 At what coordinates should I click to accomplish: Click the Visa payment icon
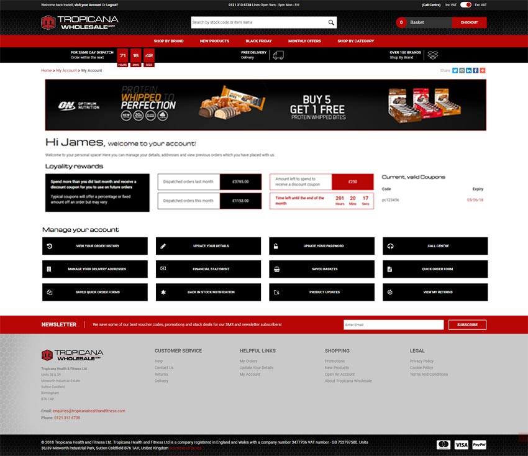click(x=462, y=445)
